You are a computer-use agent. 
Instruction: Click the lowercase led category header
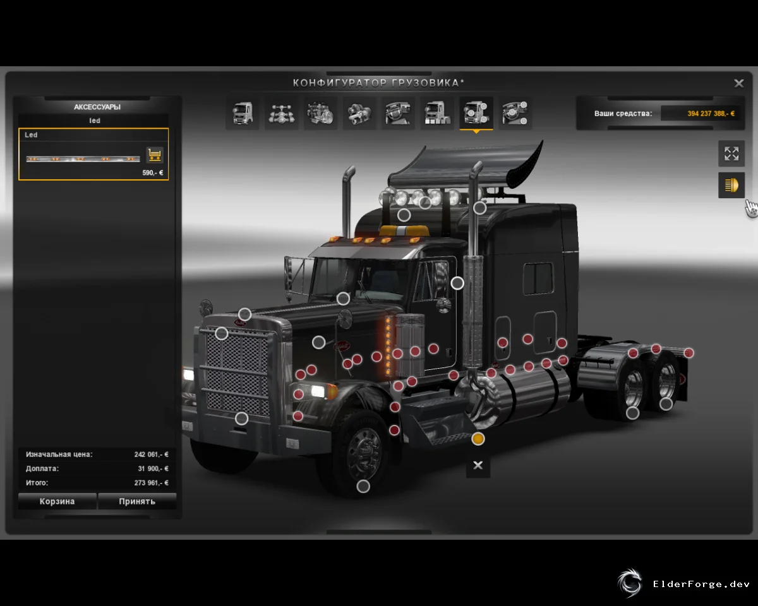pos(95,121)
